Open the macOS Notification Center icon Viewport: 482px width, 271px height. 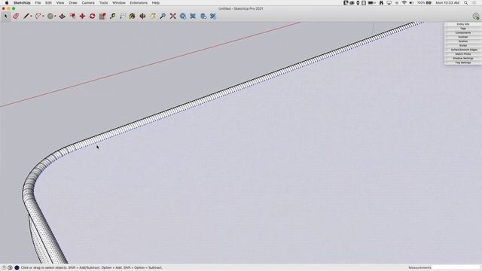point(474,3)
